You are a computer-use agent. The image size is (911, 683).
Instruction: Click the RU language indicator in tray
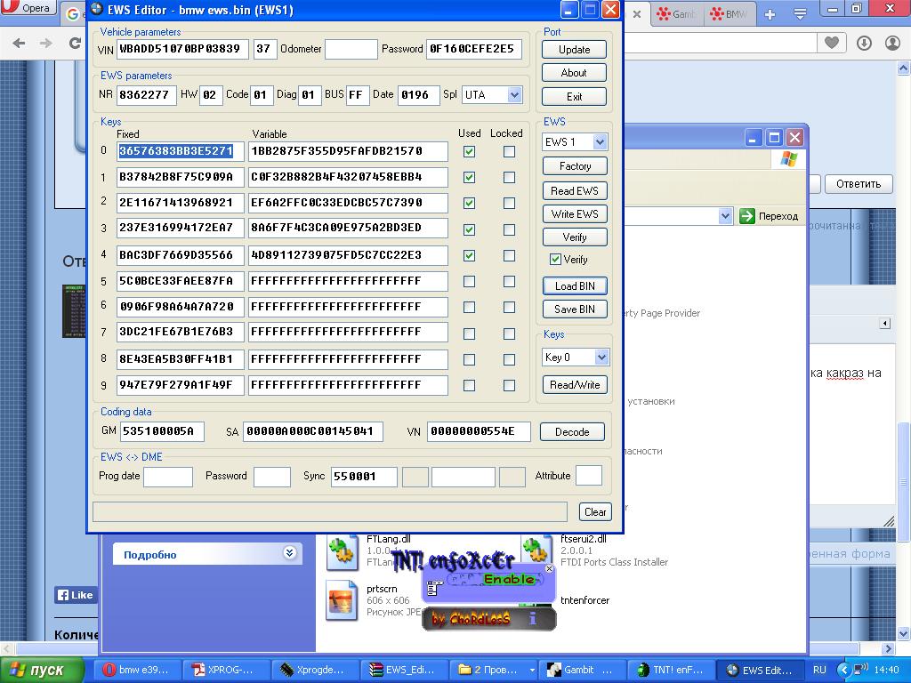[x=819, y=670]
